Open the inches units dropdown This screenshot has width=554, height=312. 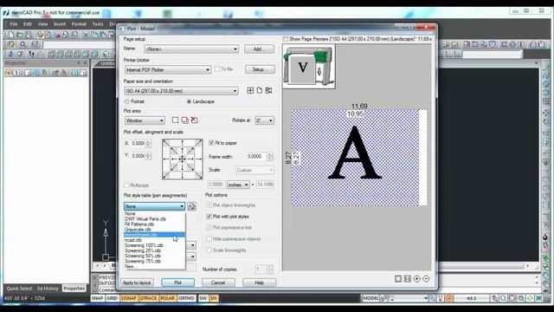[x=238, y=185]
